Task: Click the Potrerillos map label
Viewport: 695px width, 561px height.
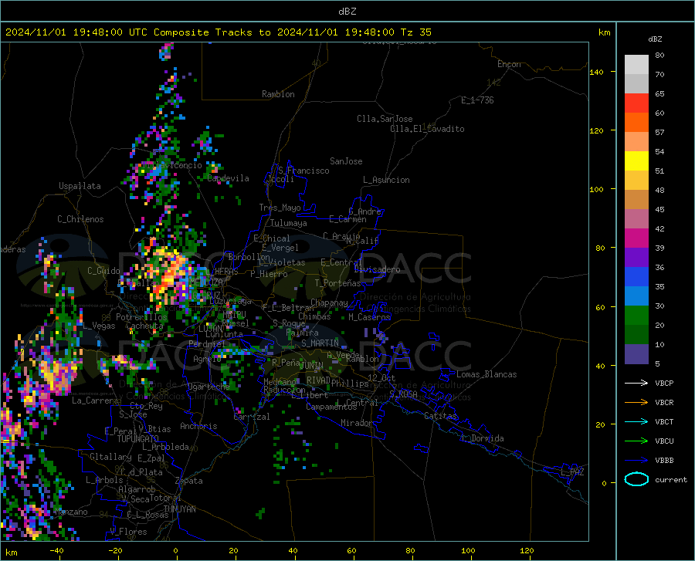Action: pos(141,317)
